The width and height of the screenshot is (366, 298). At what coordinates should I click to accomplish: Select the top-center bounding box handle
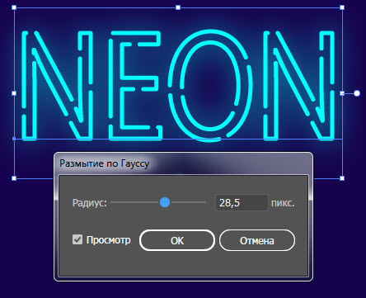178,7
